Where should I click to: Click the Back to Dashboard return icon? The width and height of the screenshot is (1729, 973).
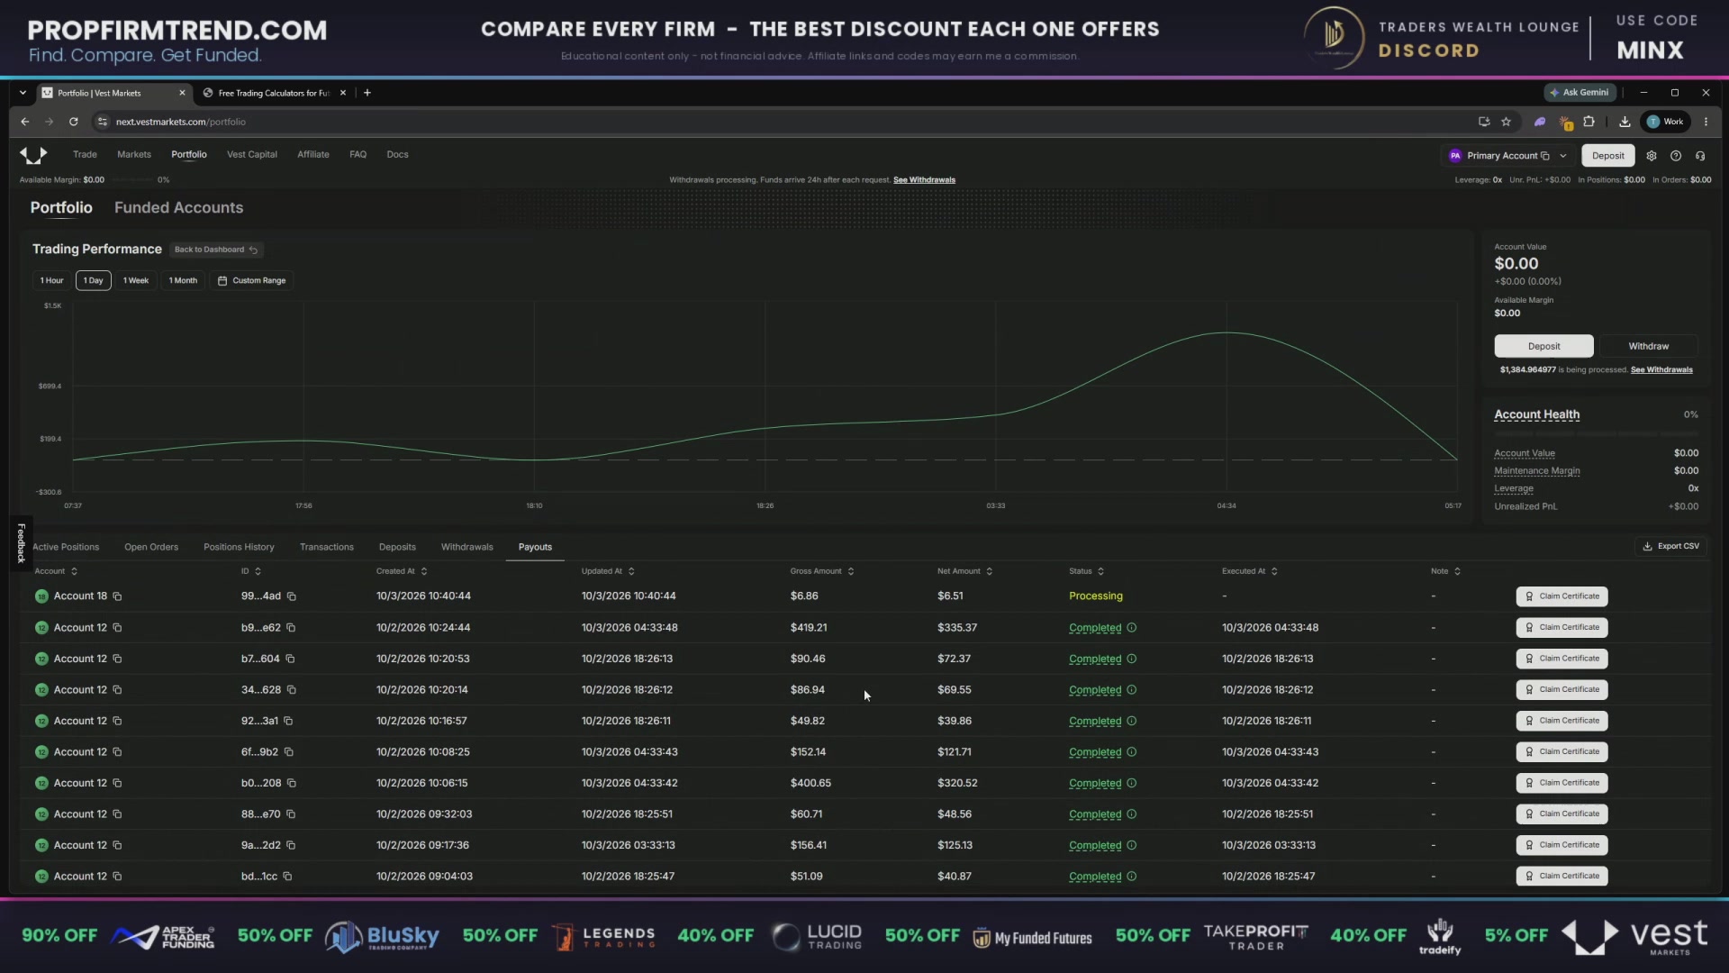click(x=254, y=250)
